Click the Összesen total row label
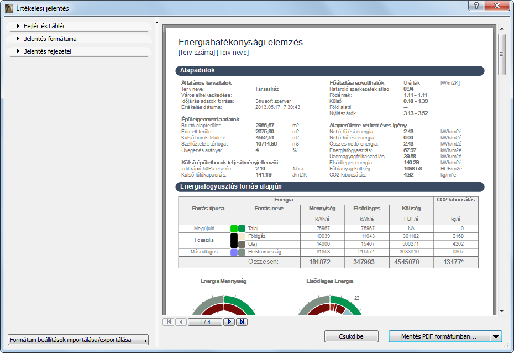The height and width of the screenshot is (353, 514). (263, 262)
